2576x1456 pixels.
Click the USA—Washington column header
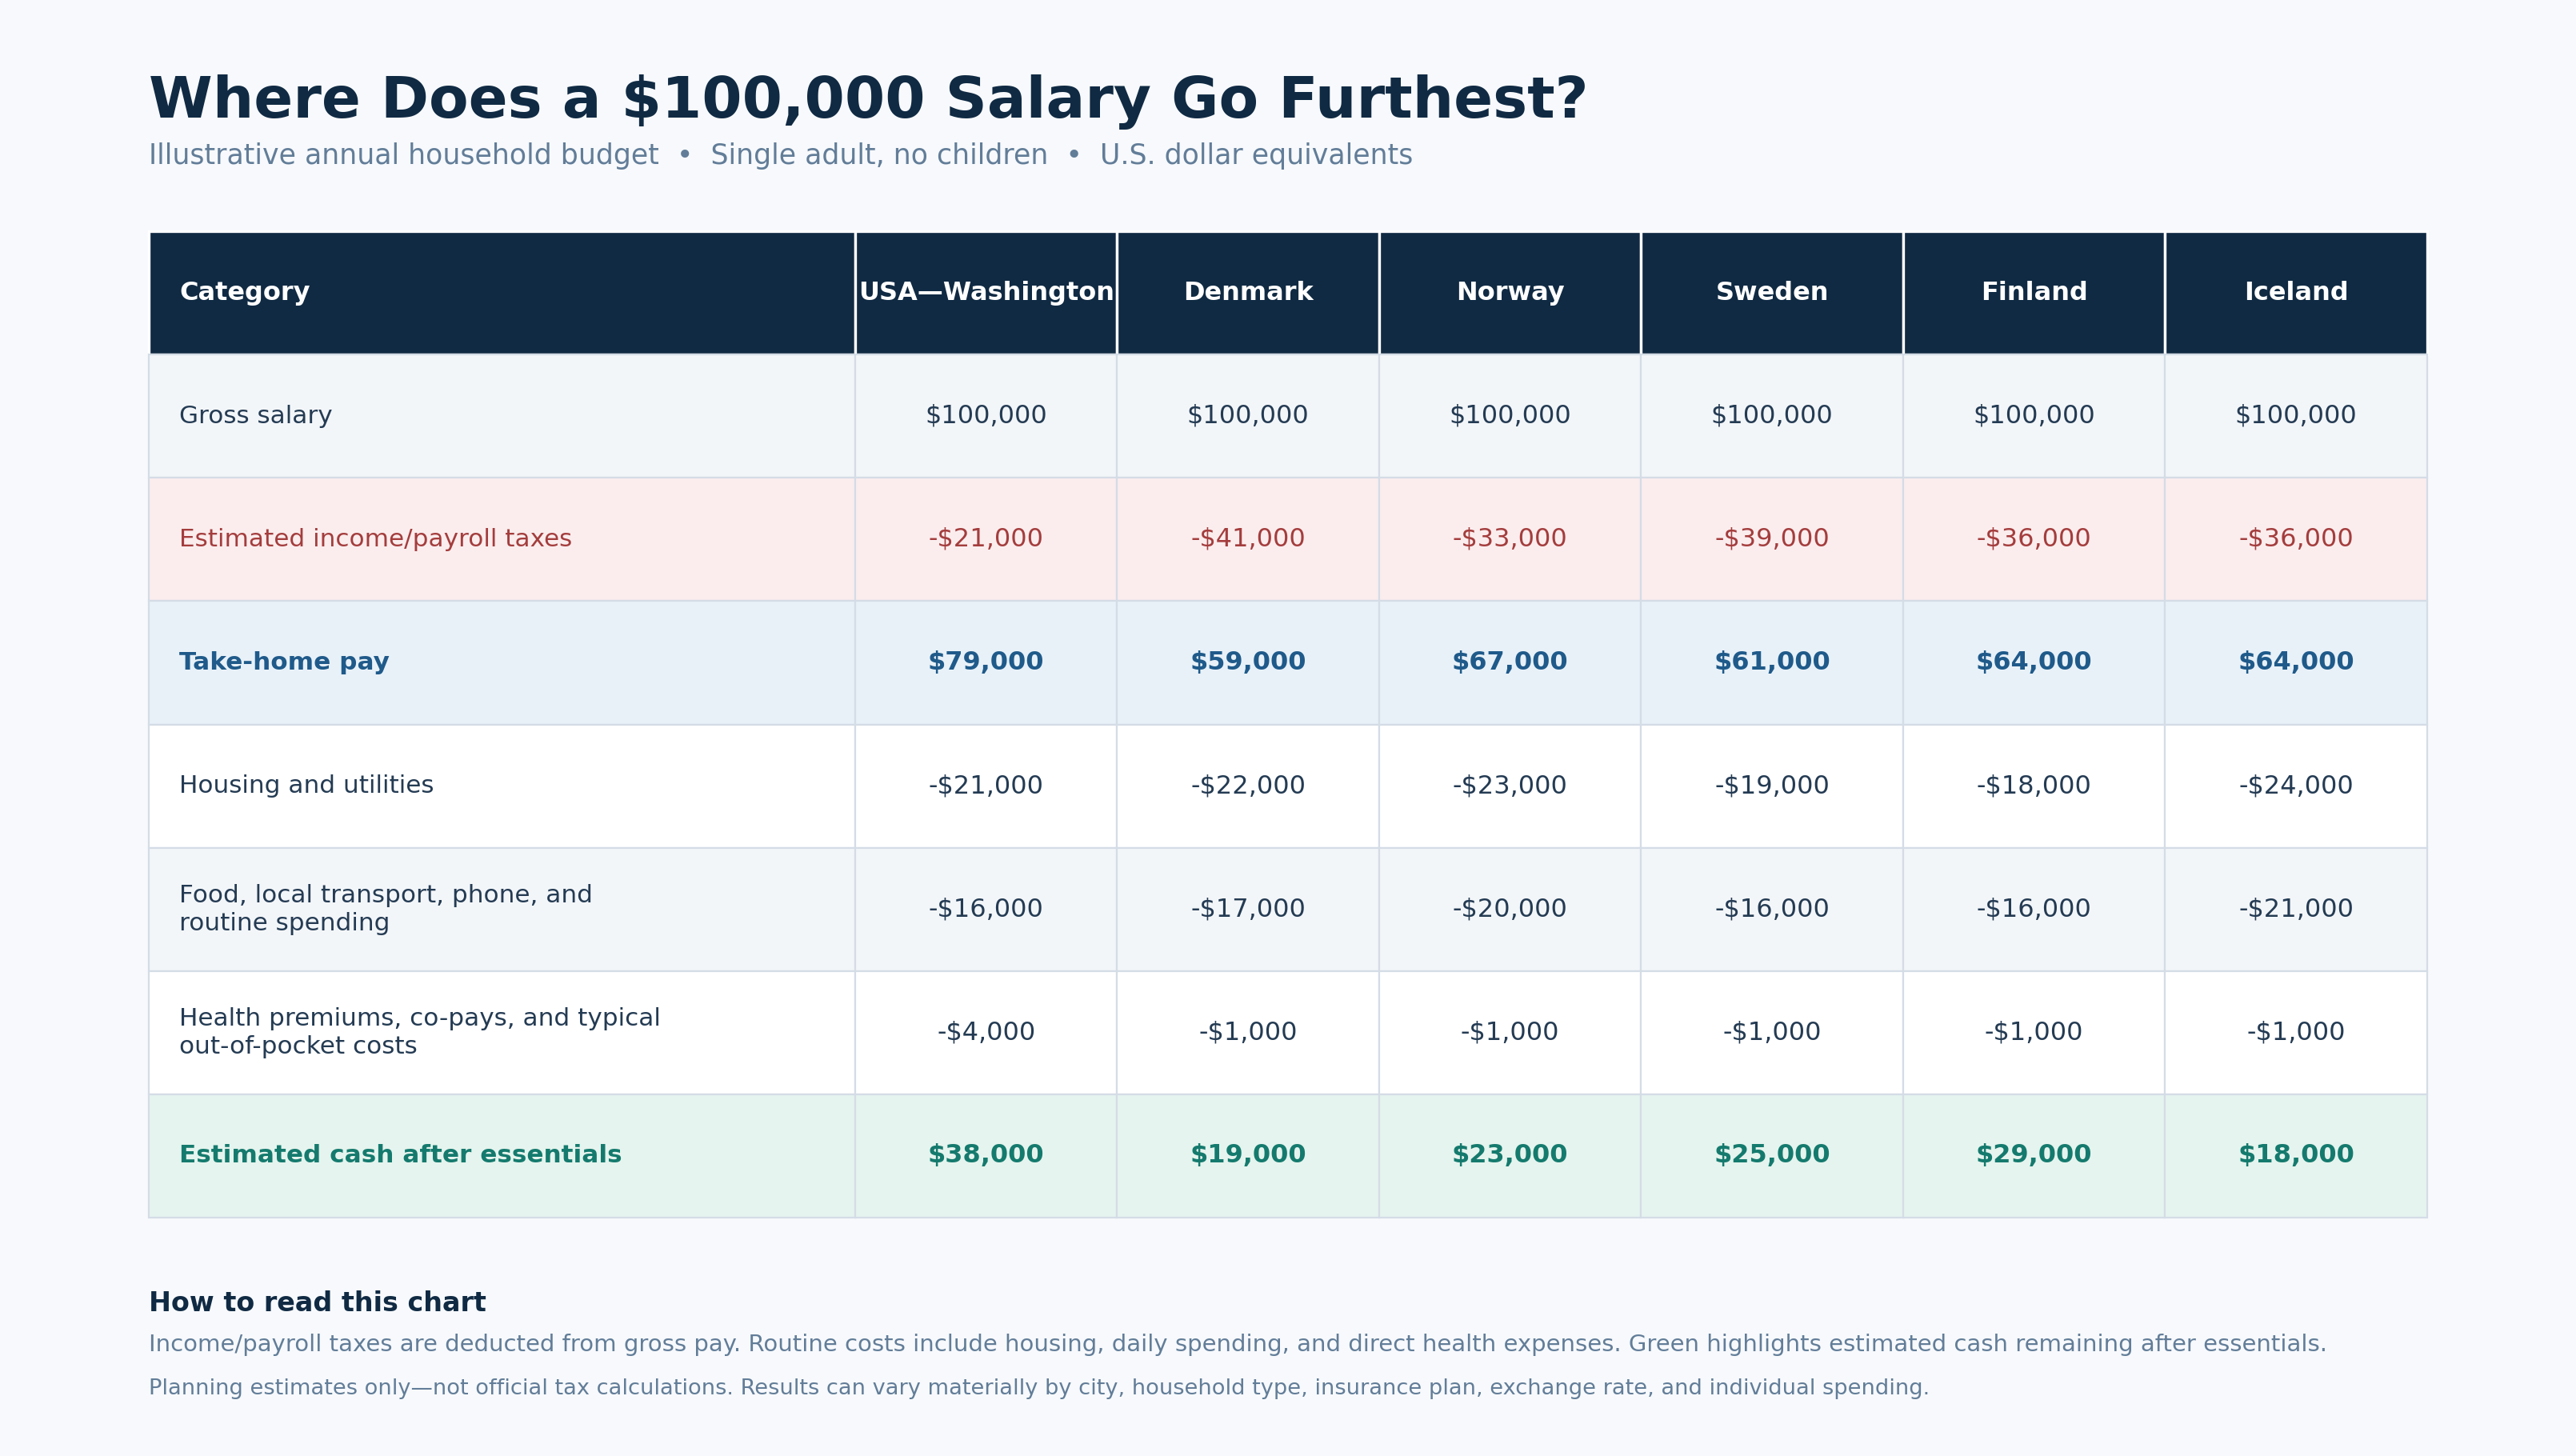tap(985, 292)
